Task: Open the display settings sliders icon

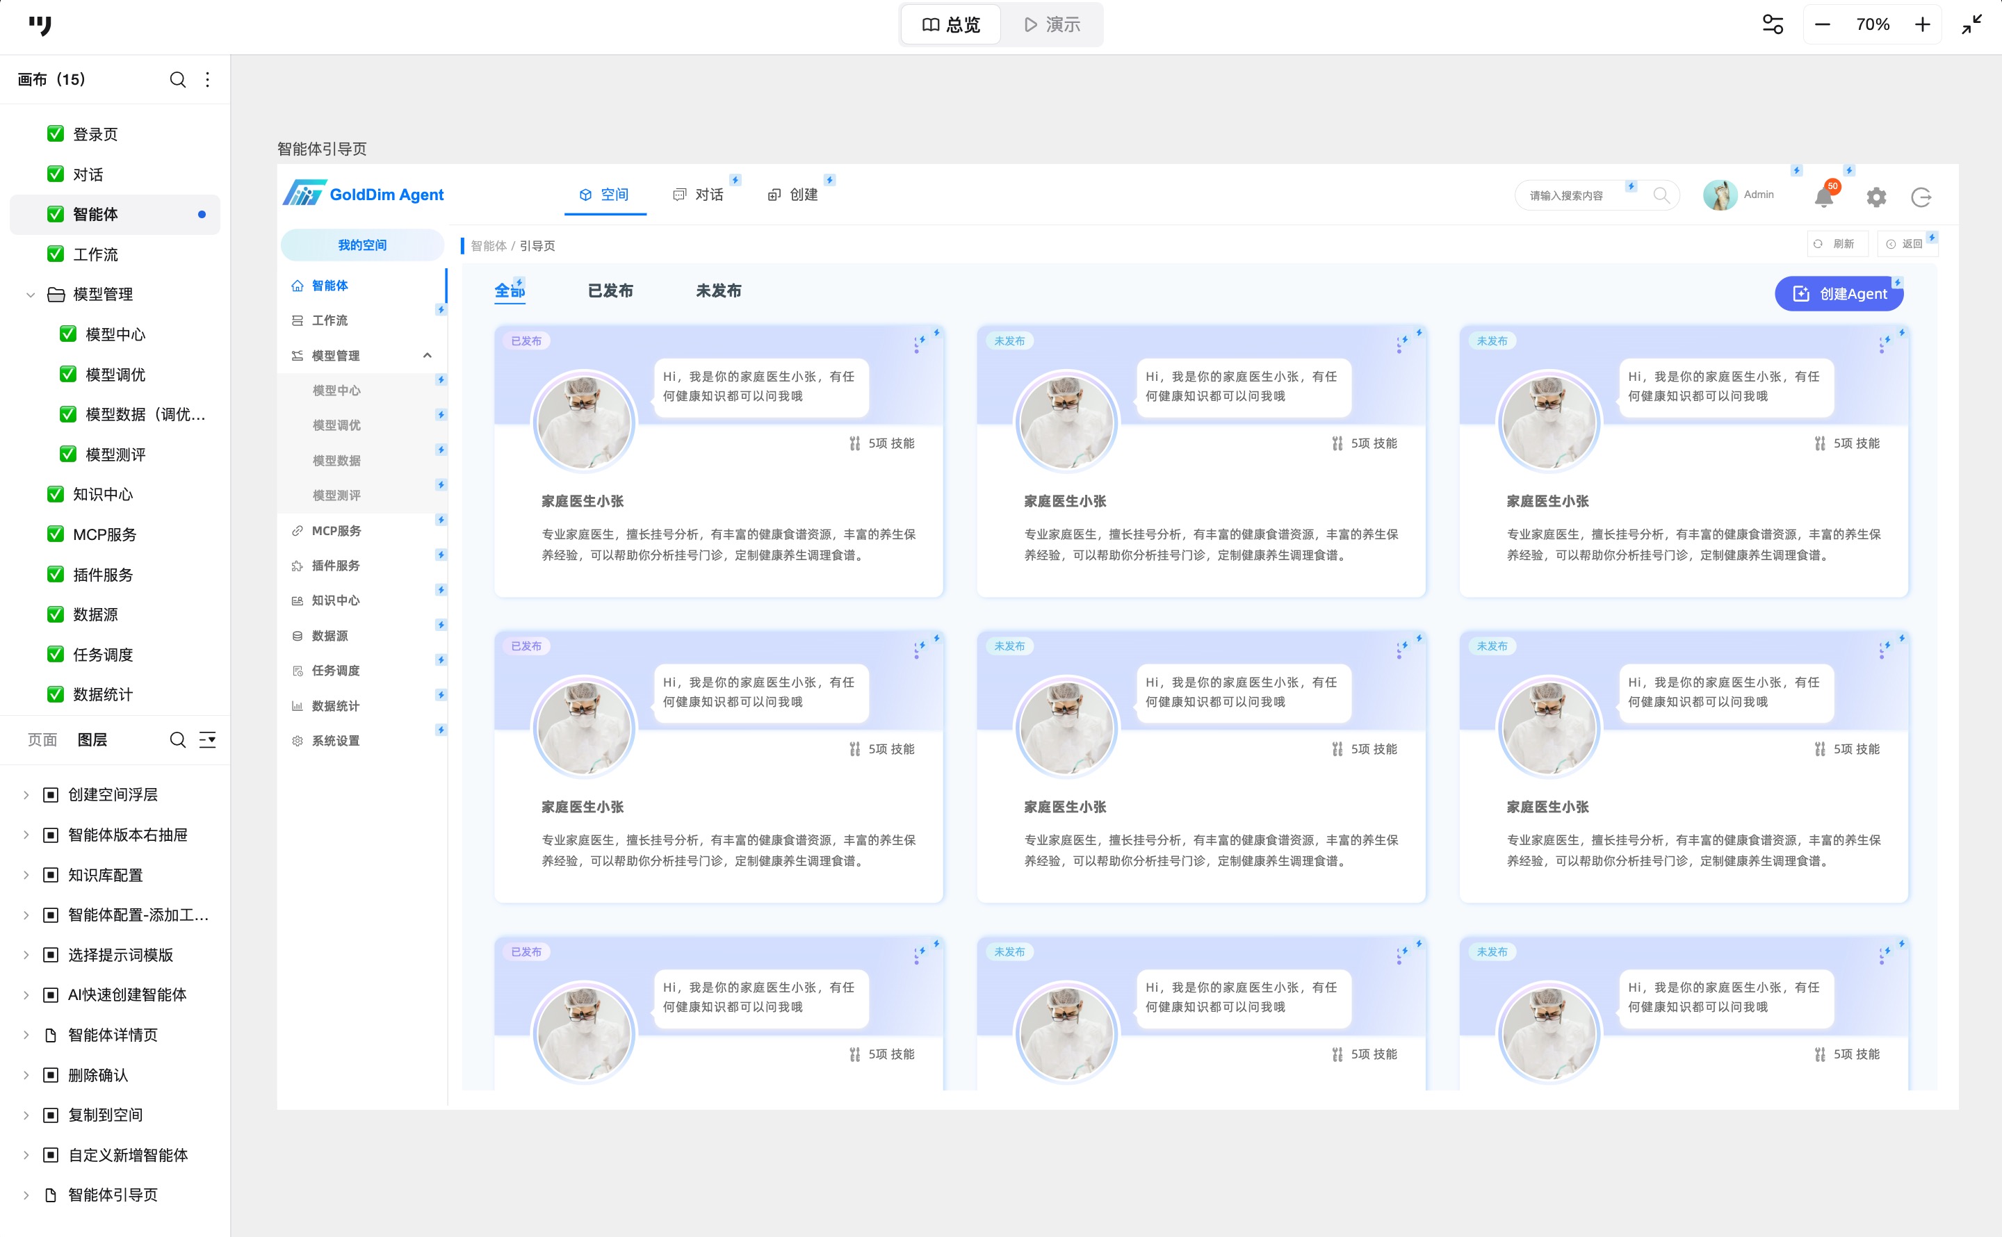Action: [x=1772, y=24]
